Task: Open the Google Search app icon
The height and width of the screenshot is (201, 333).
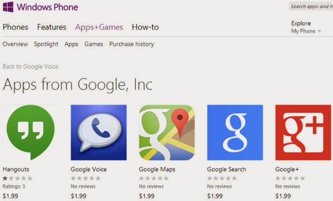Action: click(x=235, y=132)
